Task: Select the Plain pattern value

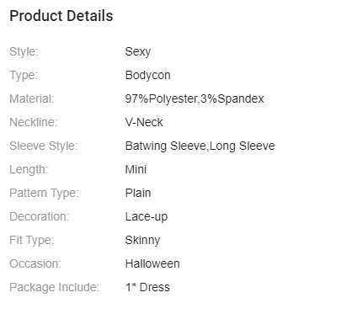Action: coord(138,193)
